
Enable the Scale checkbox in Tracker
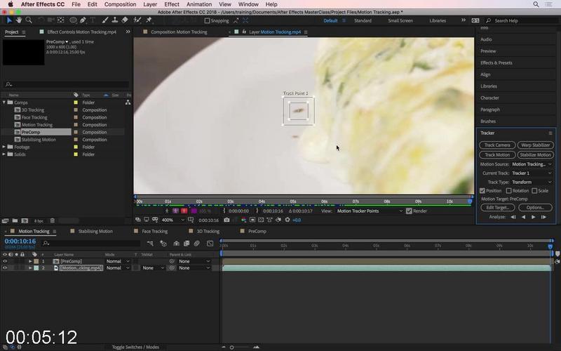pyautogui.click(x=534, y=191)
